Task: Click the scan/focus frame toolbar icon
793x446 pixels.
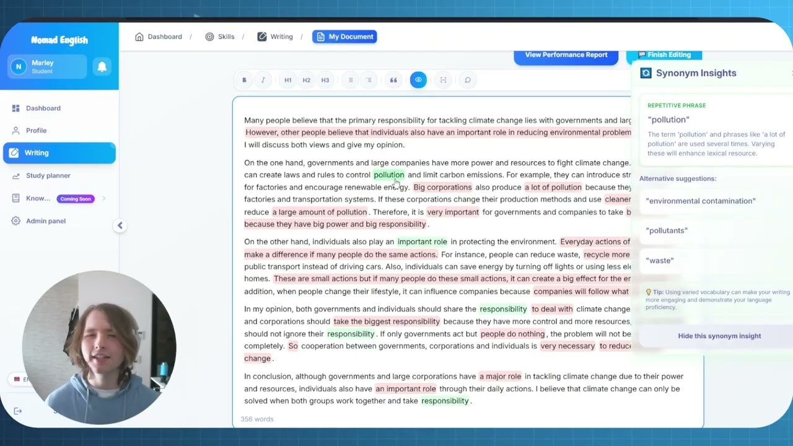Action: 443,80
